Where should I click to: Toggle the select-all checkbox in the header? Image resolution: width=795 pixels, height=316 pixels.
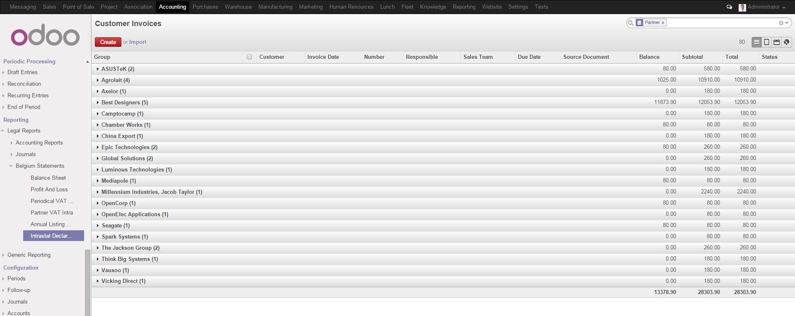point(249,57)
